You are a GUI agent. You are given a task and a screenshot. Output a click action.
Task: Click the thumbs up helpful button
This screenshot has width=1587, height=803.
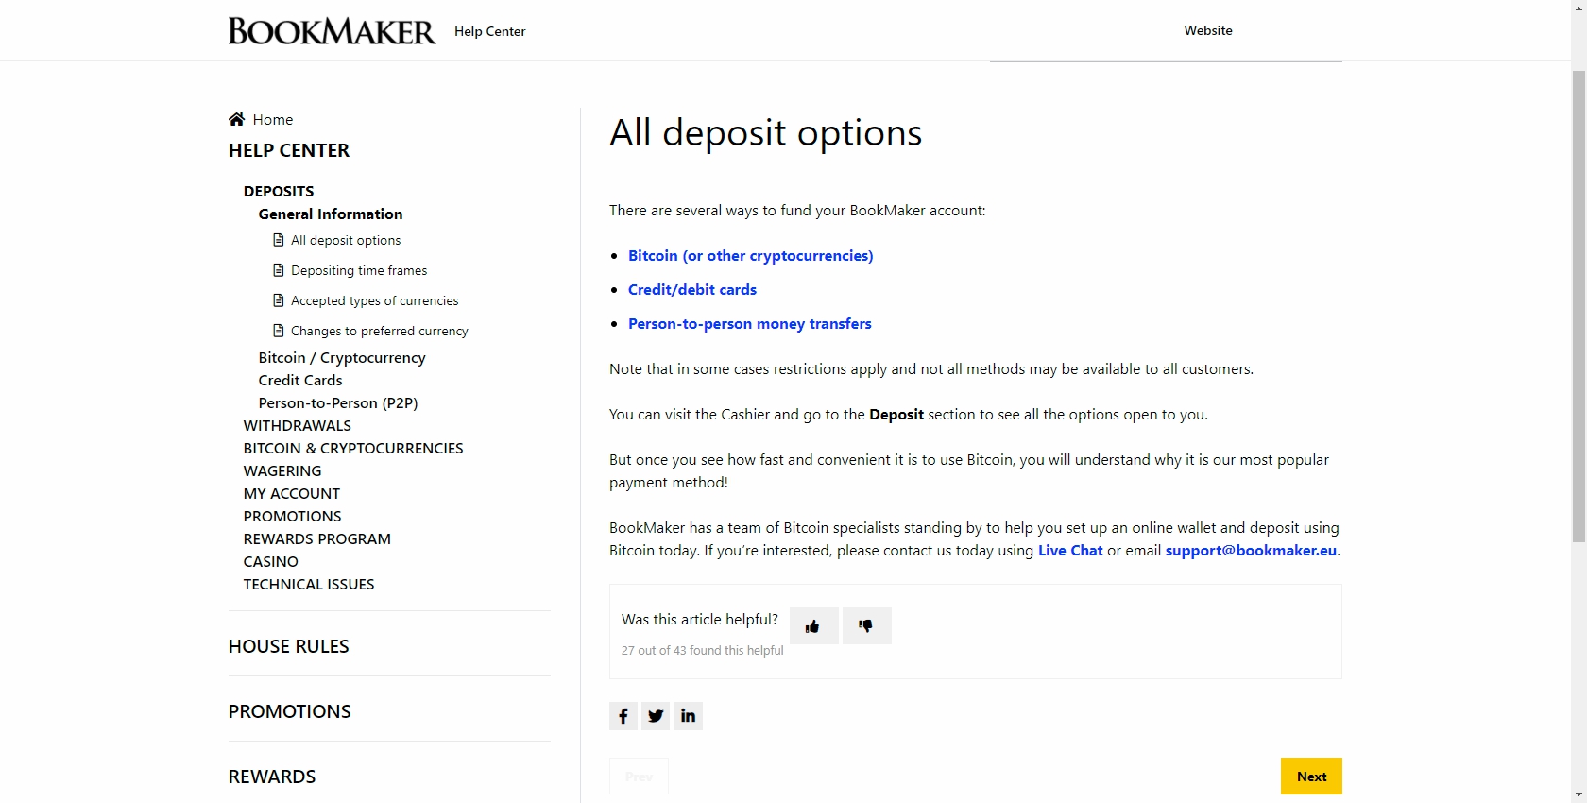coord(813,625)
